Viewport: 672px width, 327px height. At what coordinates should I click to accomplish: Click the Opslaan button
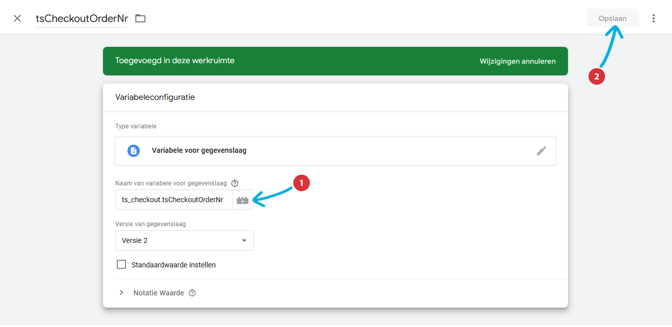click(x=612, y=18)
